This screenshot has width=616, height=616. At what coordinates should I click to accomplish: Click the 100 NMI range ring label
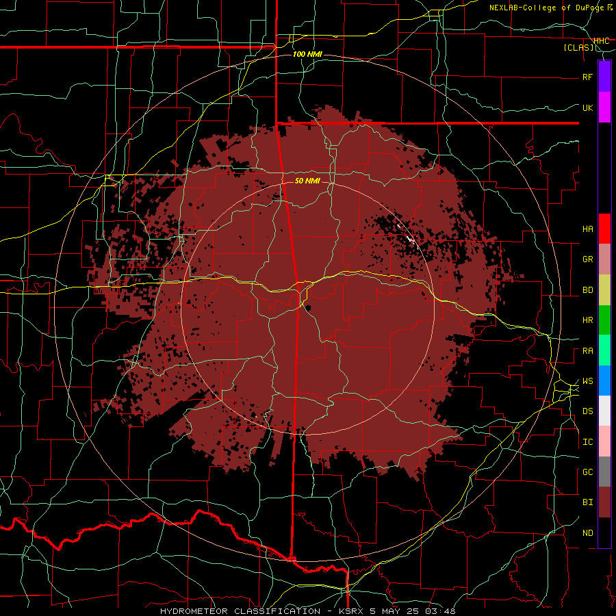click(307, 54)
